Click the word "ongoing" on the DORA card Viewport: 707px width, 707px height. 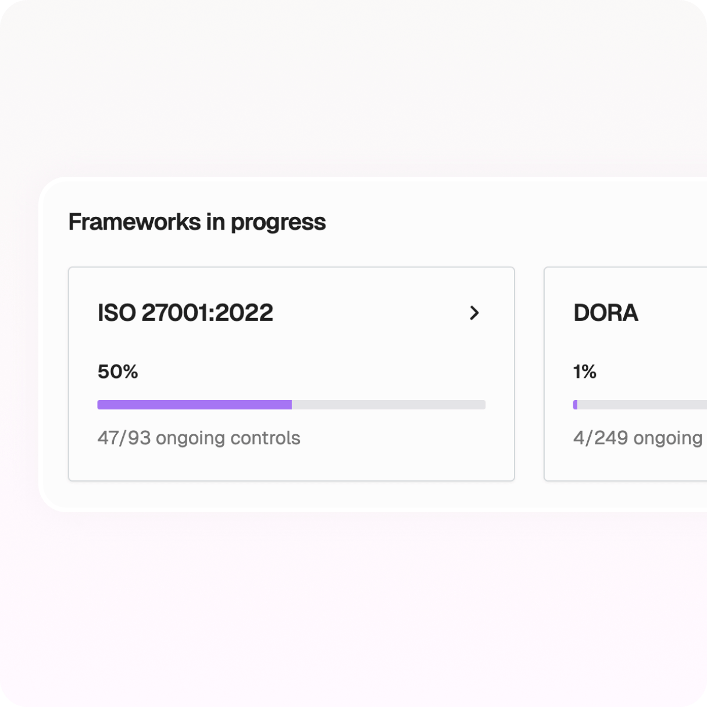pos(668,439)
